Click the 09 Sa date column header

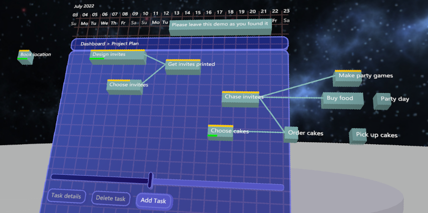135,18
